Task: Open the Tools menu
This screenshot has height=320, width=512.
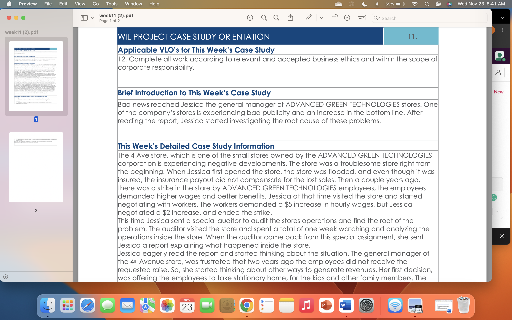Action: [x=111, y=4]
